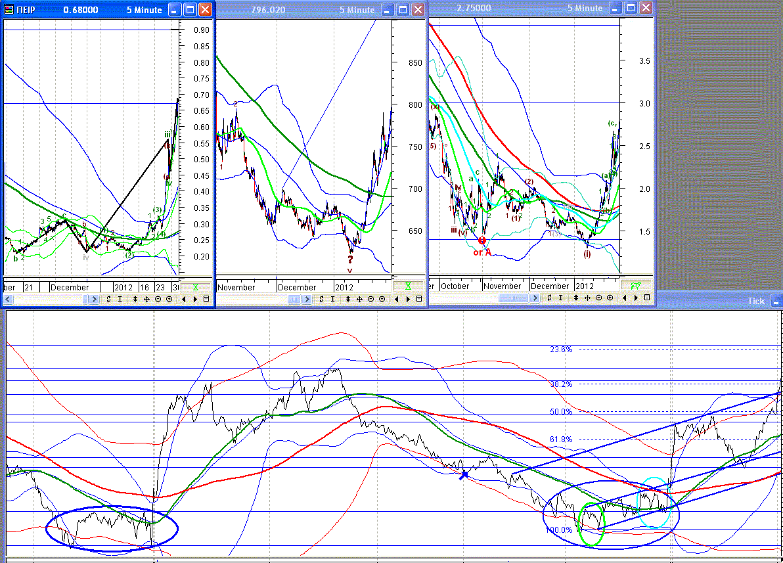Click the Tick window title label
The image size is (783, 563).
click(x=756, y=301)
